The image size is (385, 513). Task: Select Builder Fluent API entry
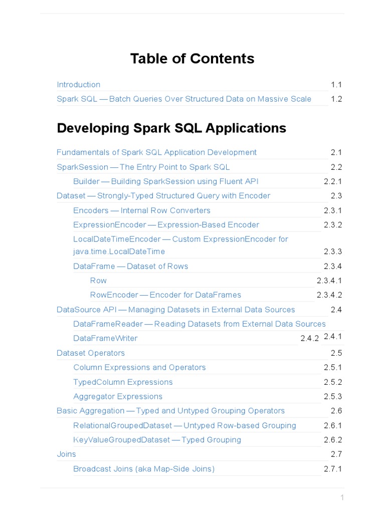[165, 181]
